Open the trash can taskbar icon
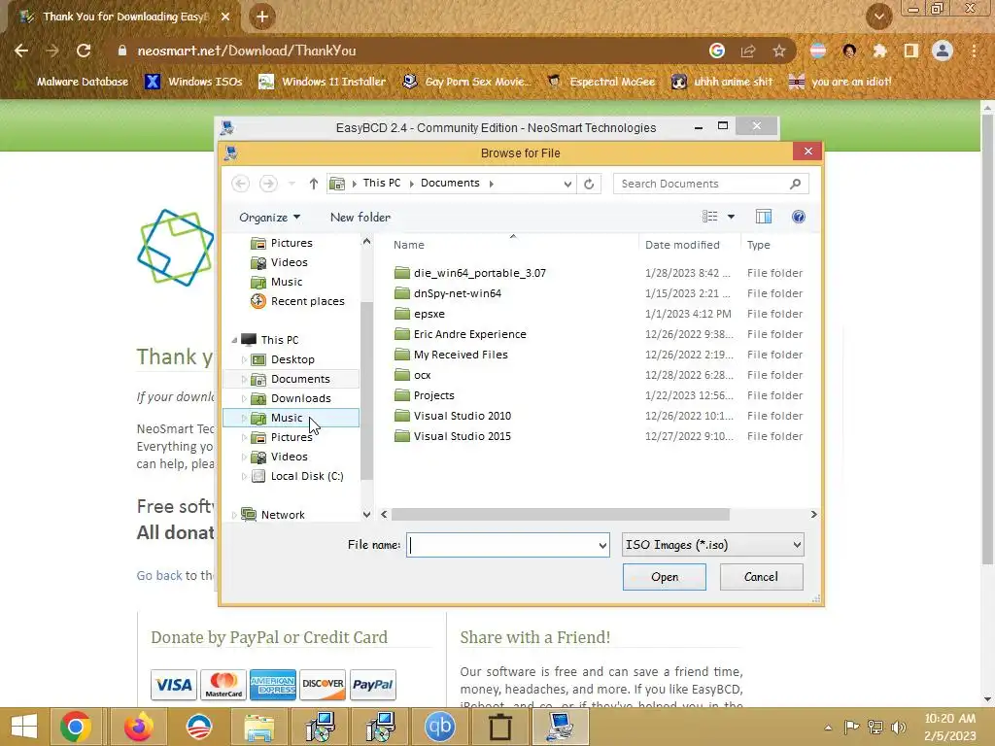This screenshot has height=746, width=995. (x=500, y=727)
